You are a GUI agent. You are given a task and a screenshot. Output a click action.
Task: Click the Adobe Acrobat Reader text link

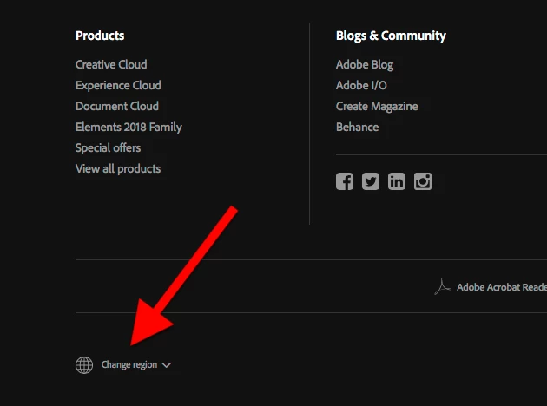[x=502, y=287]
